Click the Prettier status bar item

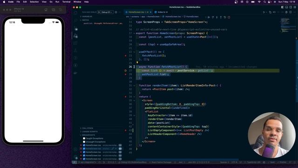tap(282, 162)
